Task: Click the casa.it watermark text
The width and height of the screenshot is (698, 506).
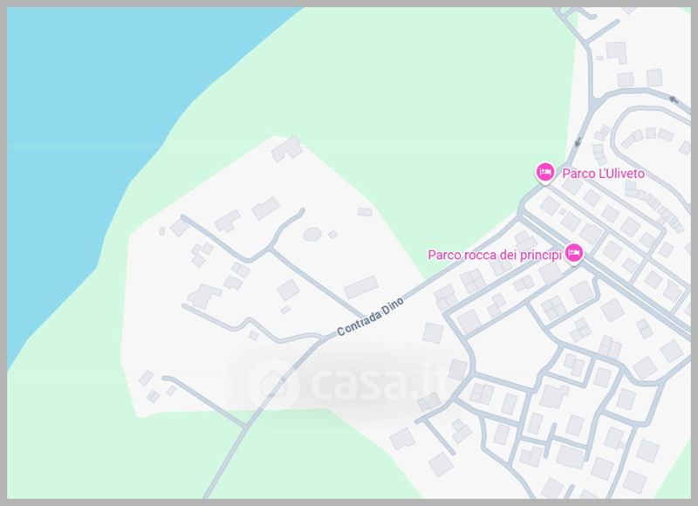Action: 377,382
